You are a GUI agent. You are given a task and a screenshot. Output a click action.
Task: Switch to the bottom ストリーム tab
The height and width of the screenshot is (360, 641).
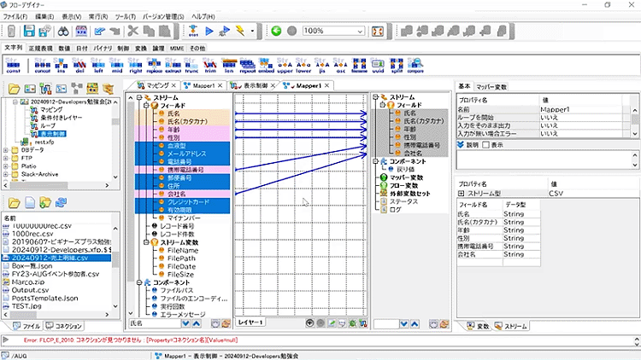point(511,326)
